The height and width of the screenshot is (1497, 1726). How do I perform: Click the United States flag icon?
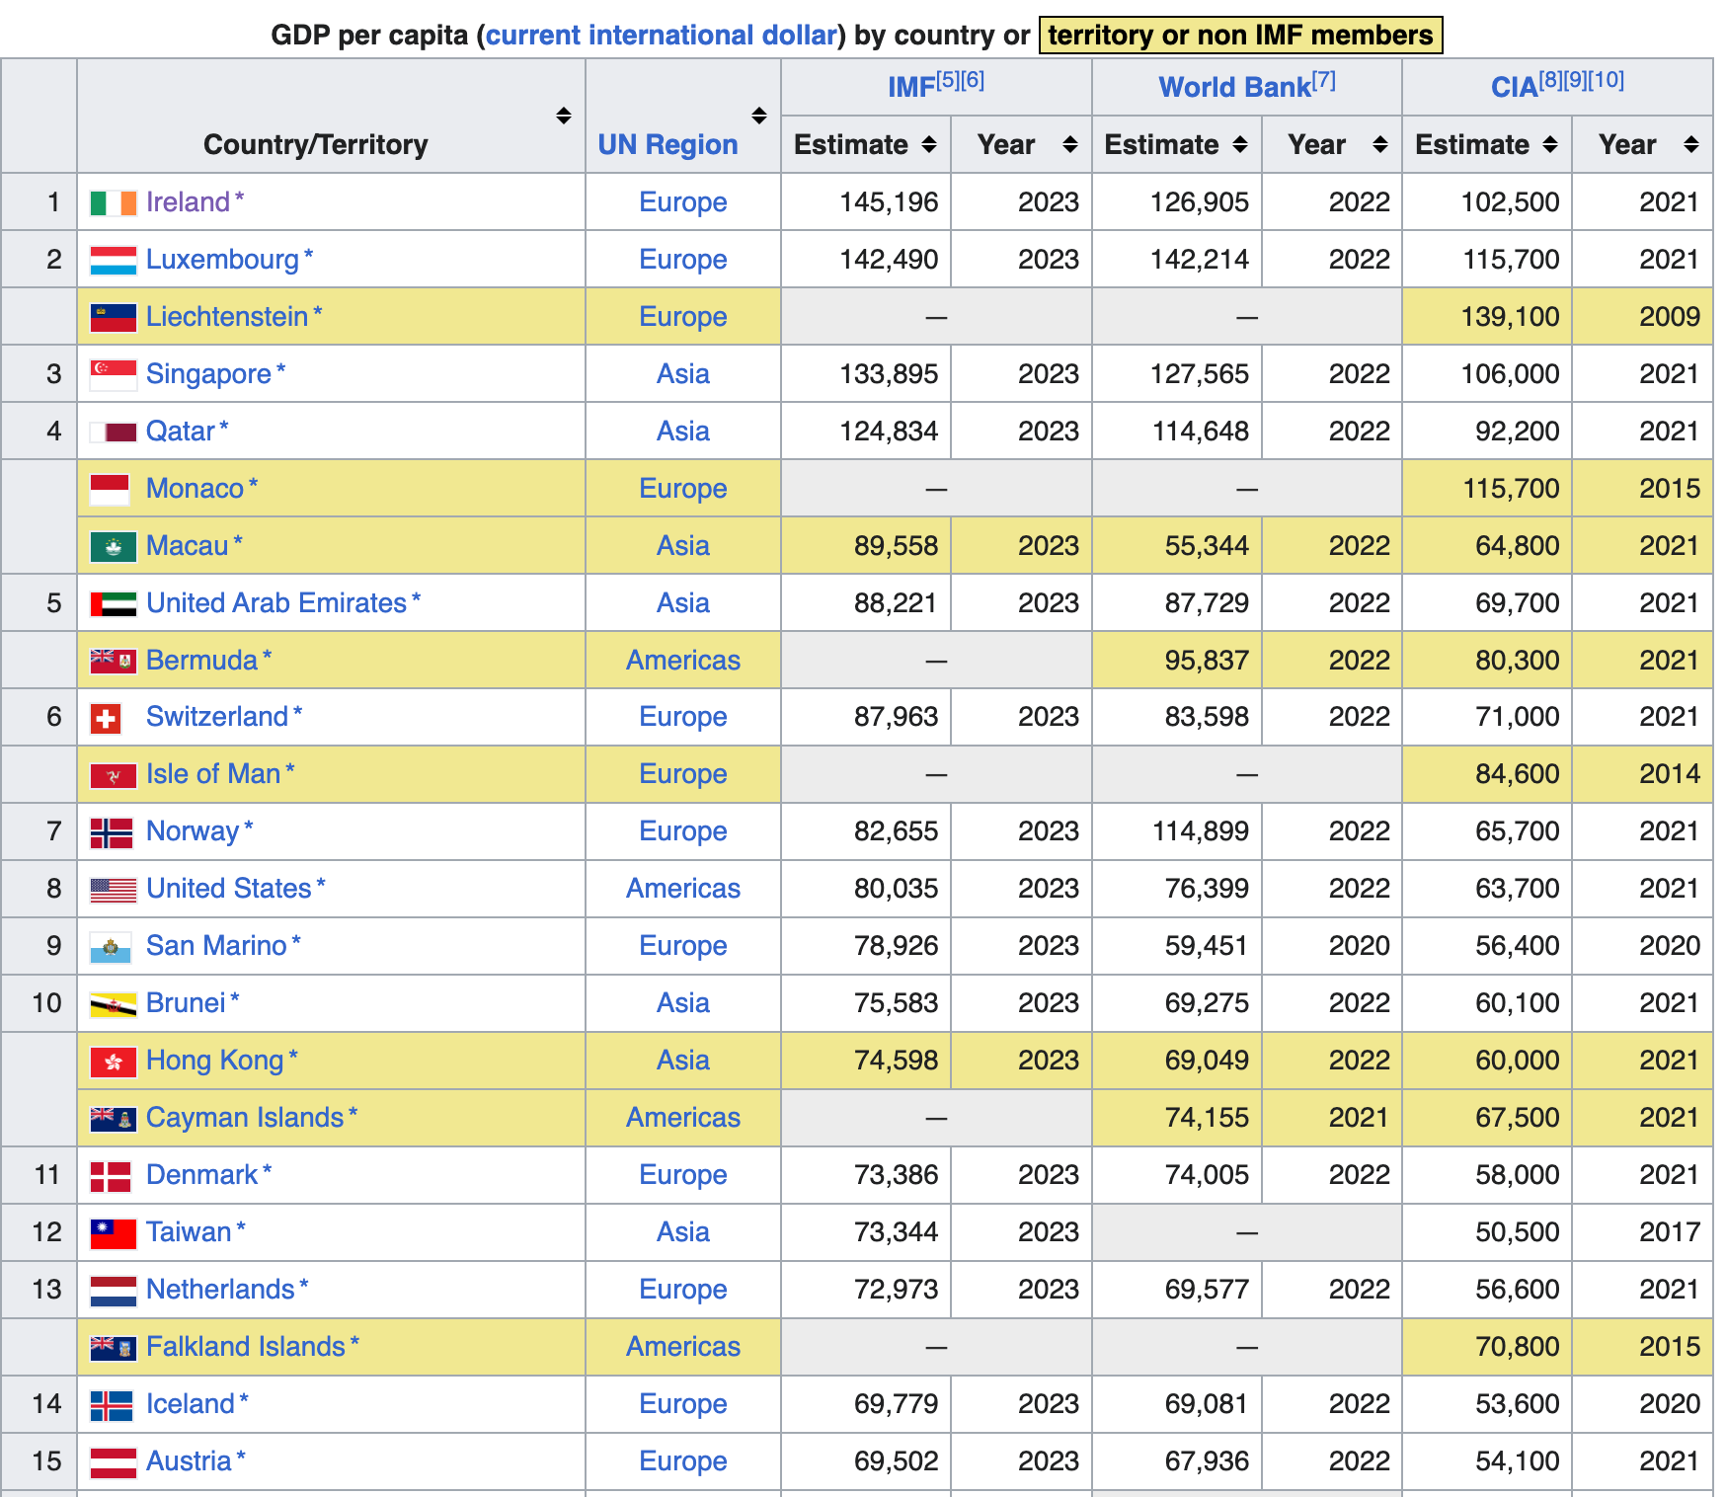pyautogui.click(x=113, y=891)
